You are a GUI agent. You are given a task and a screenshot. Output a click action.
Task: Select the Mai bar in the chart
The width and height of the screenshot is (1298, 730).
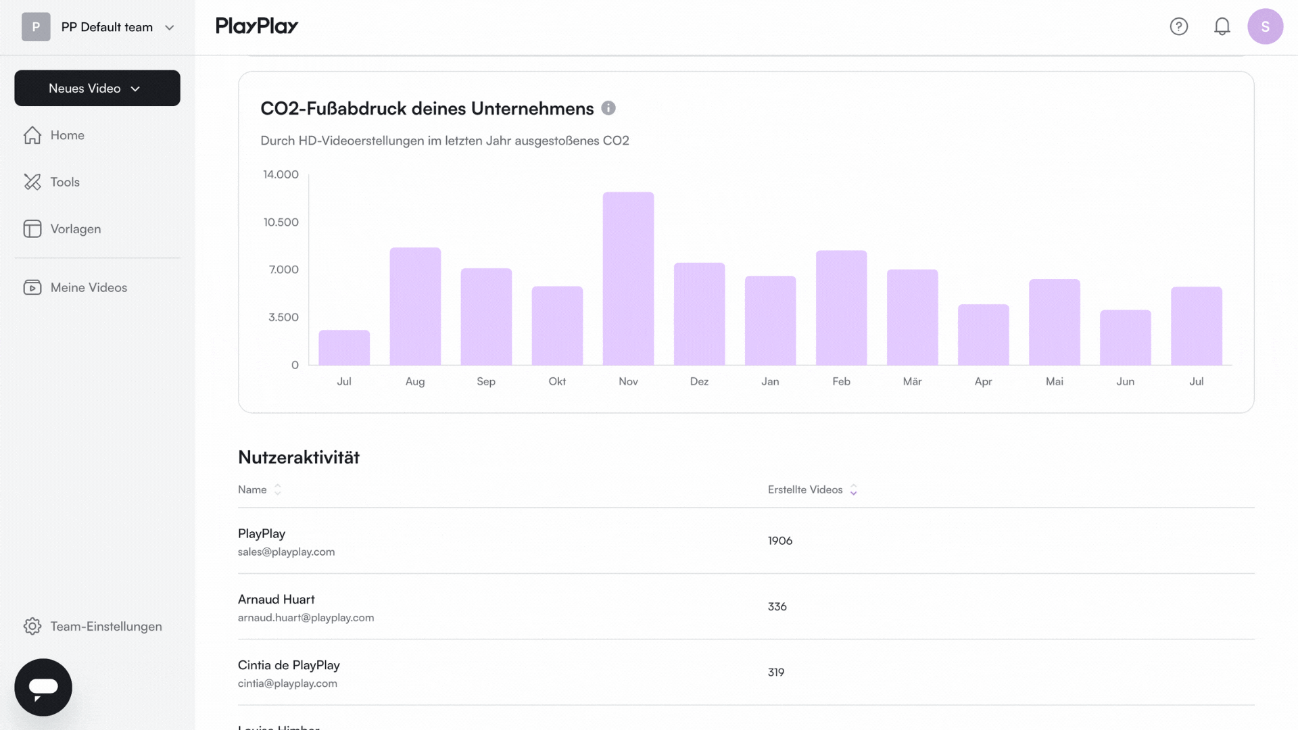click(1054, 322)
